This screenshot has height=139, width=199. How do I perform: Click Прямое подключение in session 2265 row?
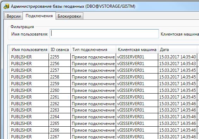pyautogui.click(x=93, y=124)
